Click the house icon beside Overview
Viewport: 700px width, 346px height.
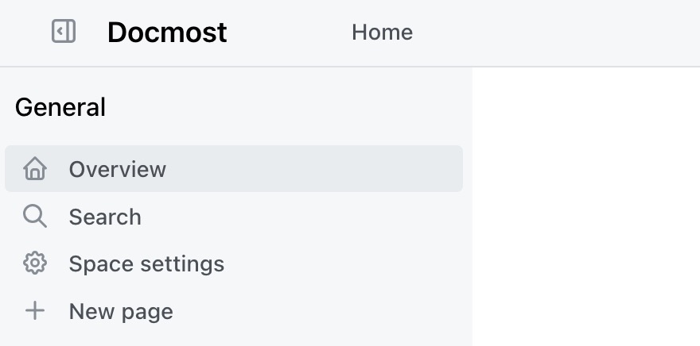pyautogui.click(x=35, y=169)
